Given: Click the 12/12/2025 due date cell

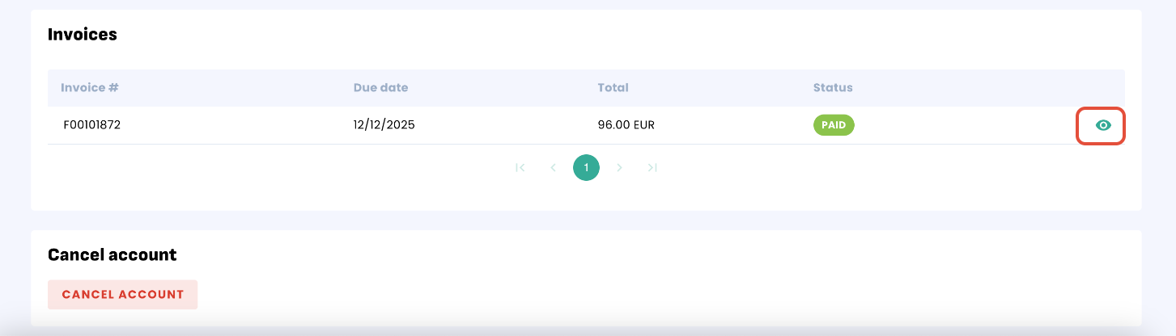Looking at the screenshot, I should click(384, 125).
